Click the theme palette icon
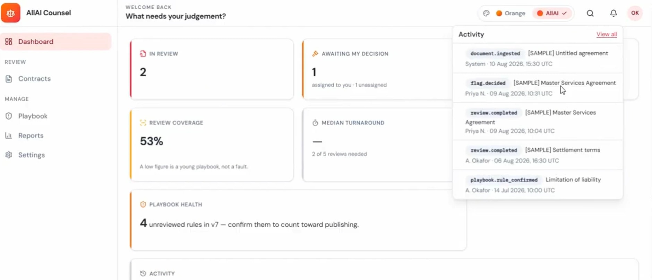Screen dimensions: 652x280 (486, 13)
